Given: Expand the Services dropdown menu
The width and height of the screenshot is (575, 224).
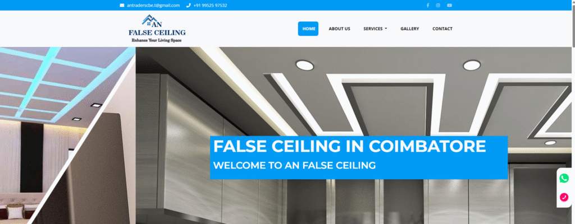Looking at the screenshot, I should pyautogui.click(x=375, y=29).
